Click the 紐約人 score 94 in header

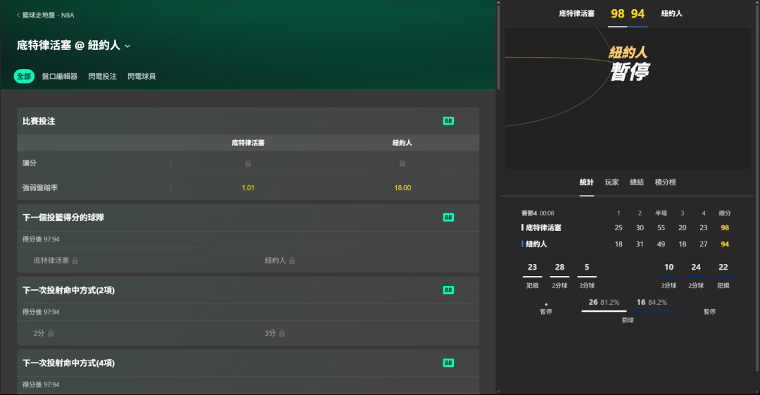tap(638, 13)
